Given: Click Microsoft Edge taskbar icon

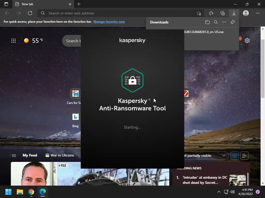Looking at the screenshot, I should pos(43,192).
